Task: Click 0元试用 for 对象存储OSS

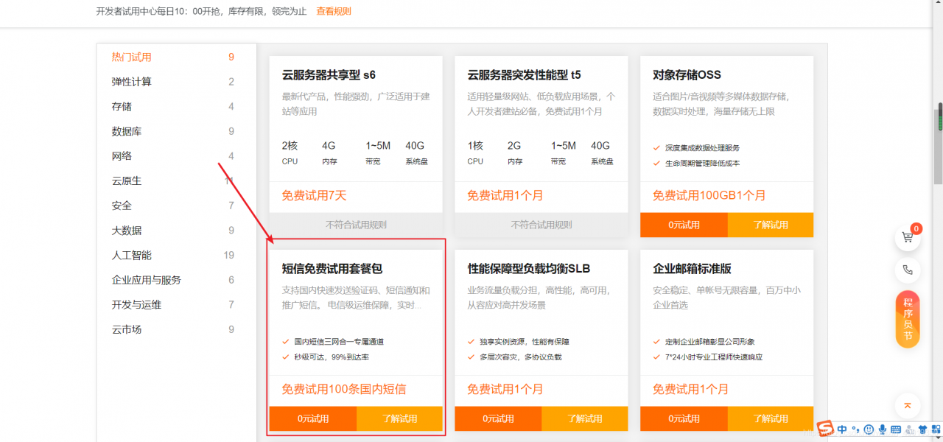Action: (x=684, y=225)
